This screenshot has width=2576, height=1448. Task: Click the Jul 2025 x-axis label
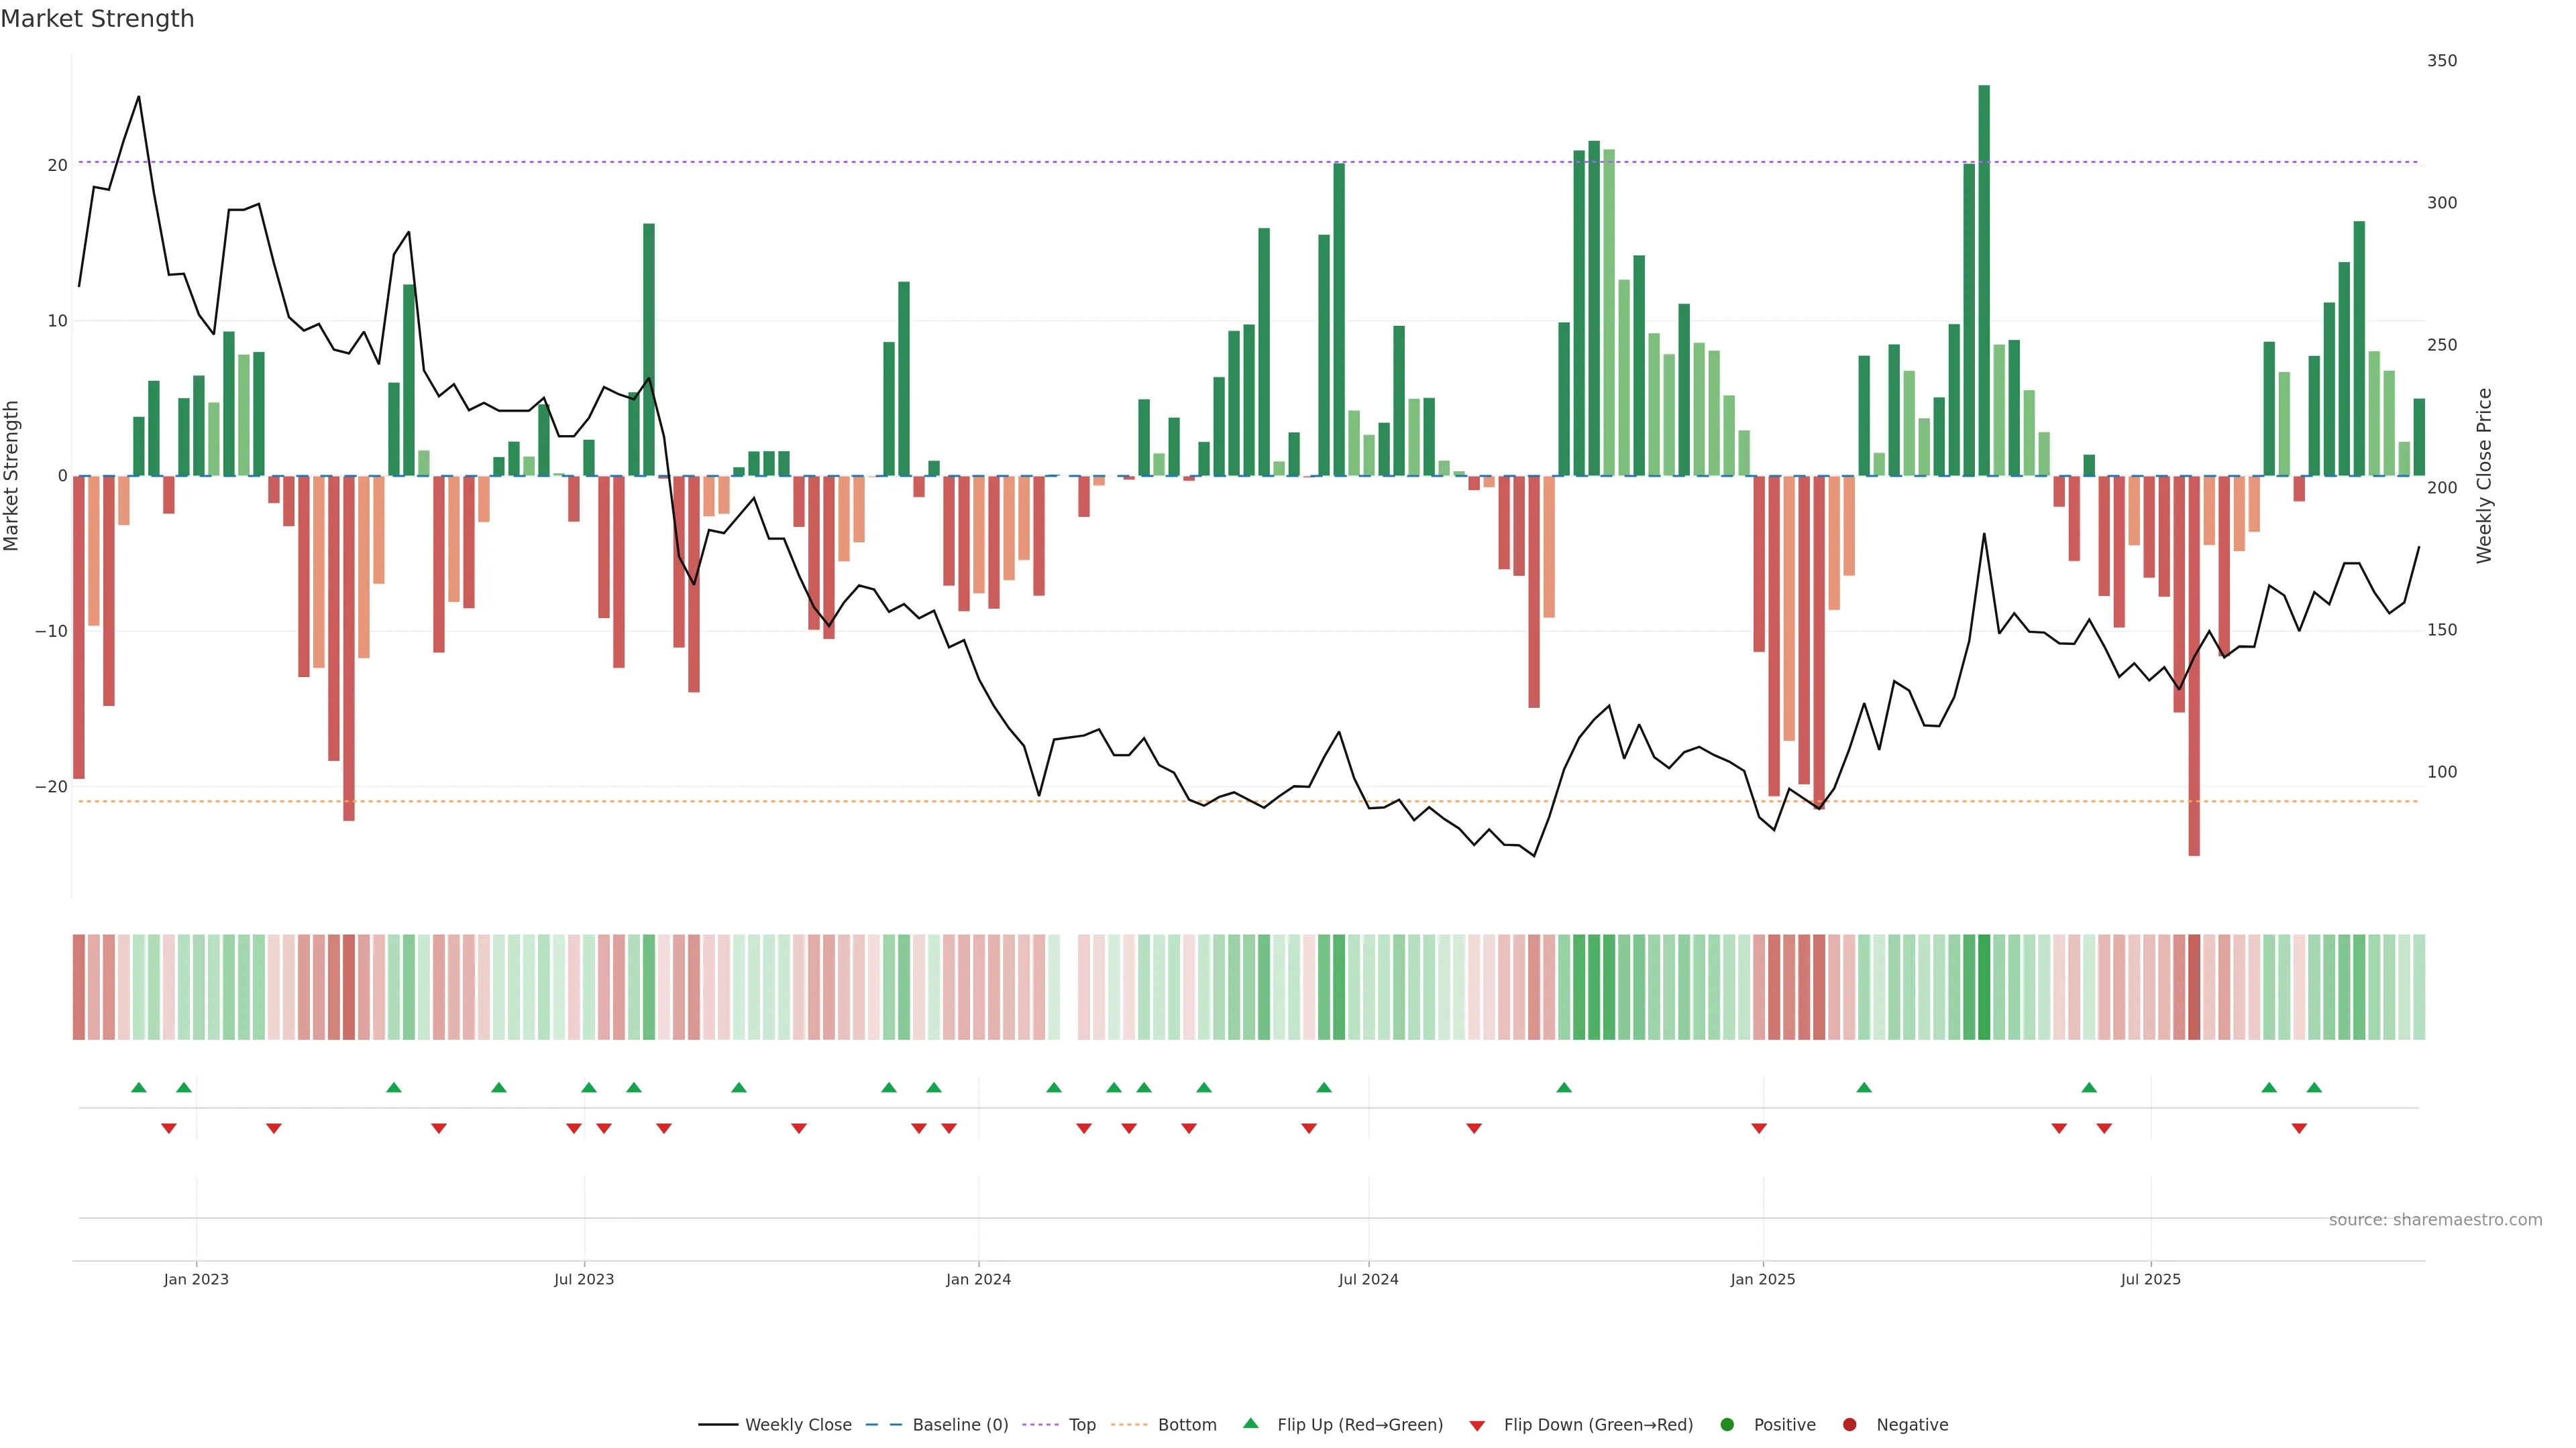coord(2150,1279)
